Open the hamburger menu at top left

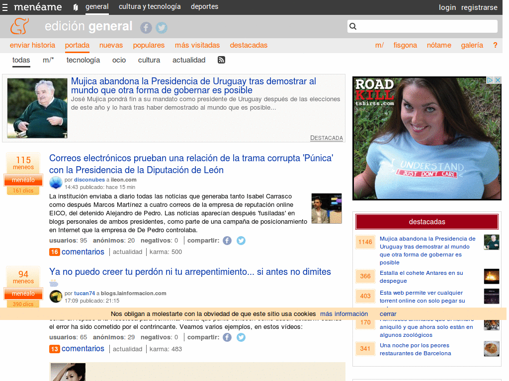tap(5, 7)
